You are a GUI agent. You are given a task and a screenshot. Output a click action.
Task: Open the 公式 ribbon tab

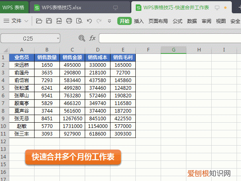[178, 21]
